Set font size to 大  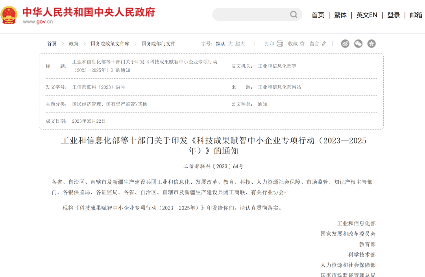click(230, 44)
